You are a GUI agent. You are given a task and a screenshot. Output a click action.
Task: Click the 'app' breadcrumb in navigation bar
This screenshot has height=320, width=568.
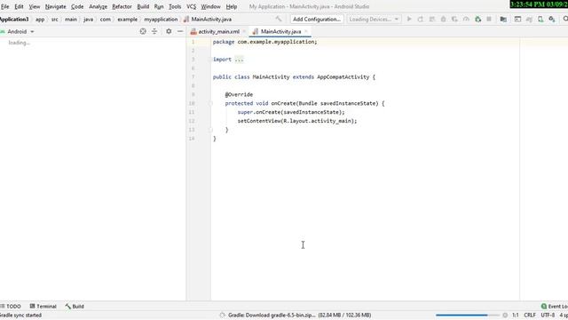[40, 20]
